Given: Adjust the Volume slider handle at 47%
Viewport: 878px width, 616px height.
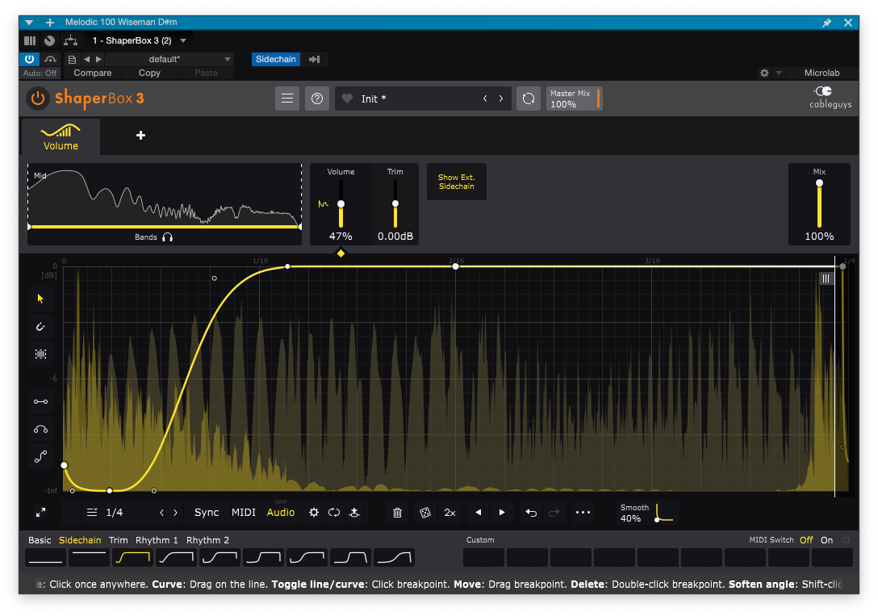Looking at the screenshot, I should pyautogui.click(x=341, y=203).
